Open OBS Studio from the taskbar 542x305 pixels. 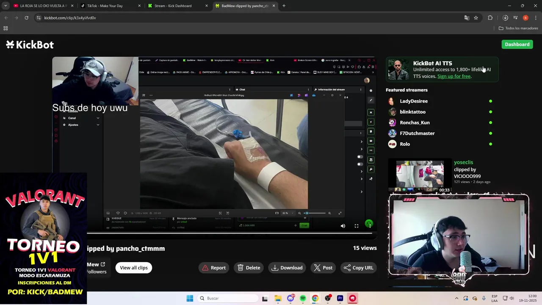[328, 298]
